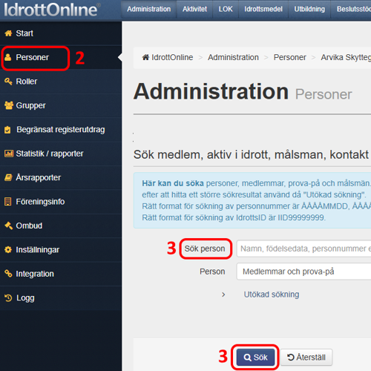
Task: Open Inställningar via the gear icon
Action: pos(8,250)
